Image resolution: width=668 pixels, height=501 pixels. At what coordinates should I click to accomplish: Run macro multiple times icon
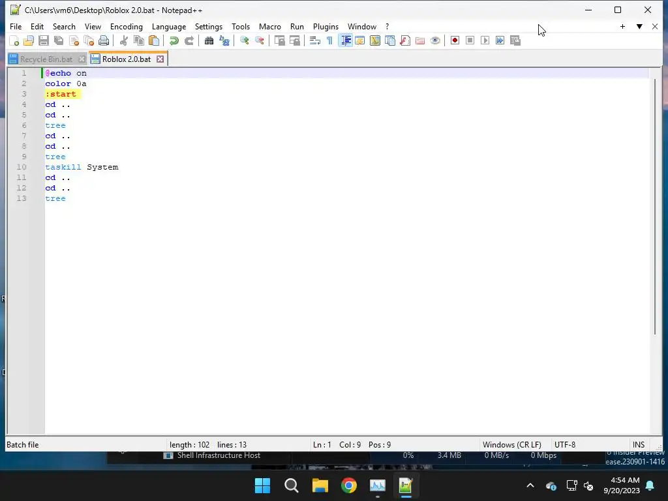[x=500, y=40]
